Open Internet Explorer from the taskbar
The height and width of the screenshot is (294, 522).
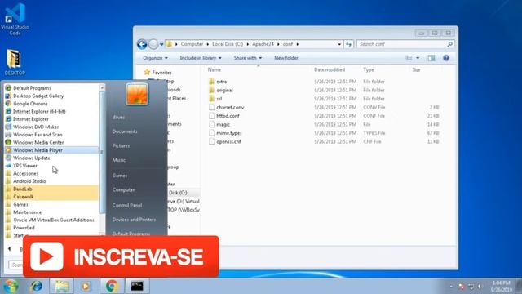tap(36, 286)
